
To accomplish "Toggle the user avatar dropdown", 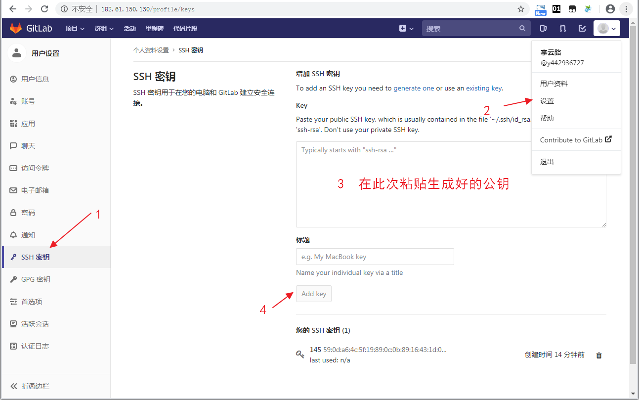I will pyautogui.click(x=606, y=29).
